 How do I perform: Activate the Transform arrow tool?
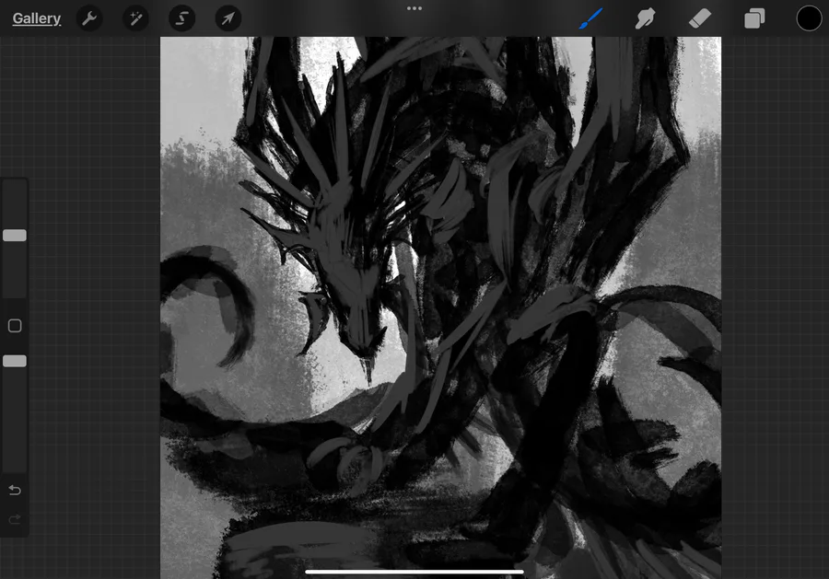(x=228, y=18)
